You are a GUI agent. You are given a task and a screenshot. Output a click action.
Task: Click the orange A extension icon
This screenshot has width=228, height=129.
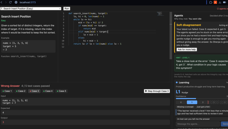point(215,2)
